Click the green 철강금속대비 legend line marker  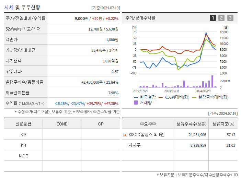[x=194, y=97]
